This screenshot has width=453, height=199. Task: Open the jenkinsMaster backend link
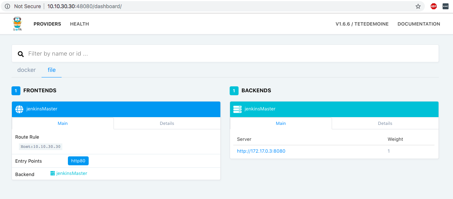(x=72, y=173)
